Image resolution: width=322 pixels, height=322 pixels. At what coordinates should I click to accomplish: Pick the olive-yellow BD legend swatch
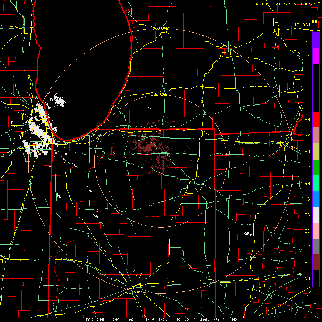coord(316,152)
